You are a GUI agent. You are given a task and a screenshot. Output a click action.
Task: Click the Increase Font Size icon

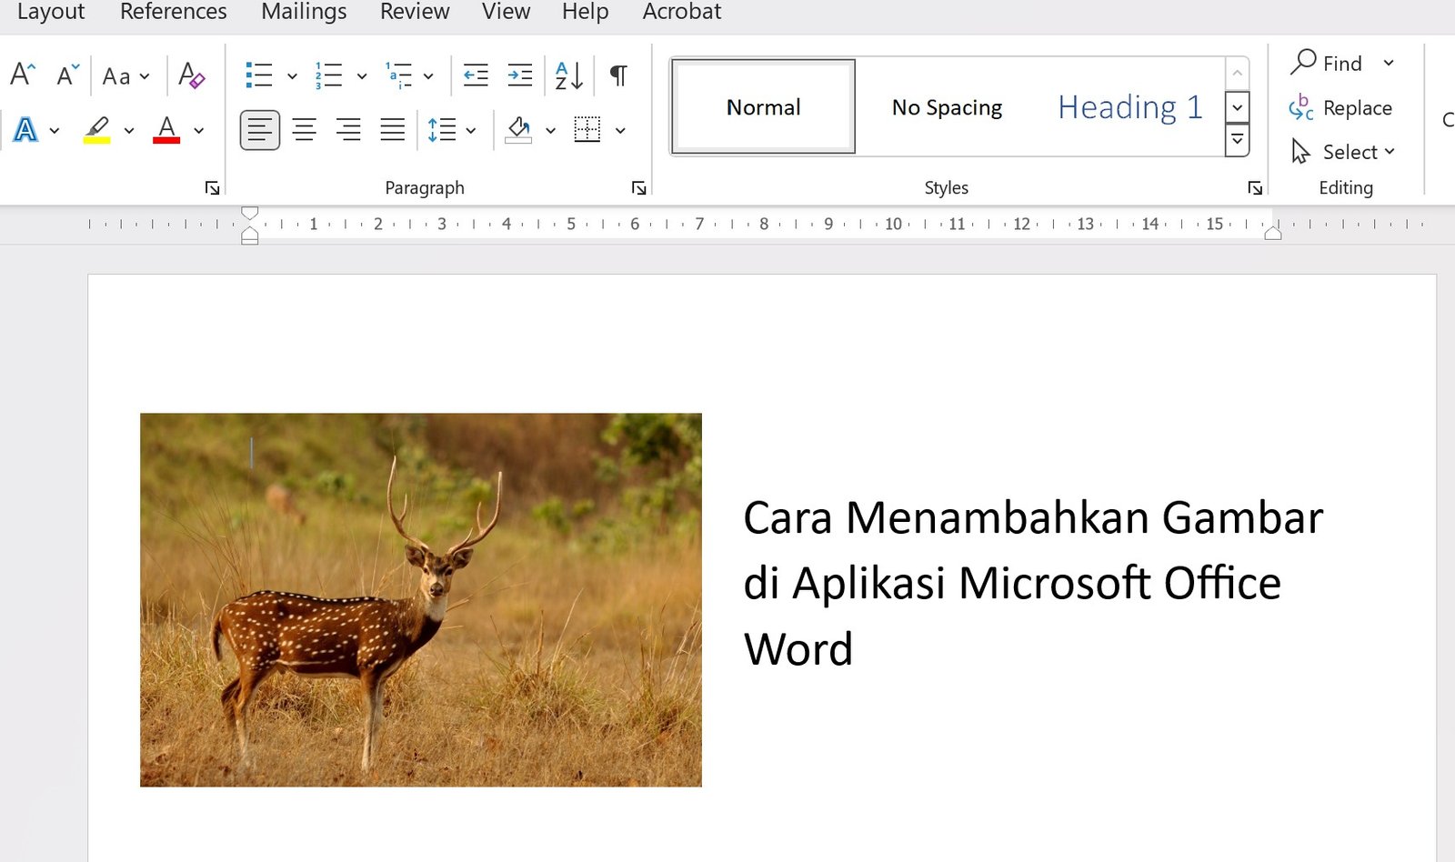23,75
